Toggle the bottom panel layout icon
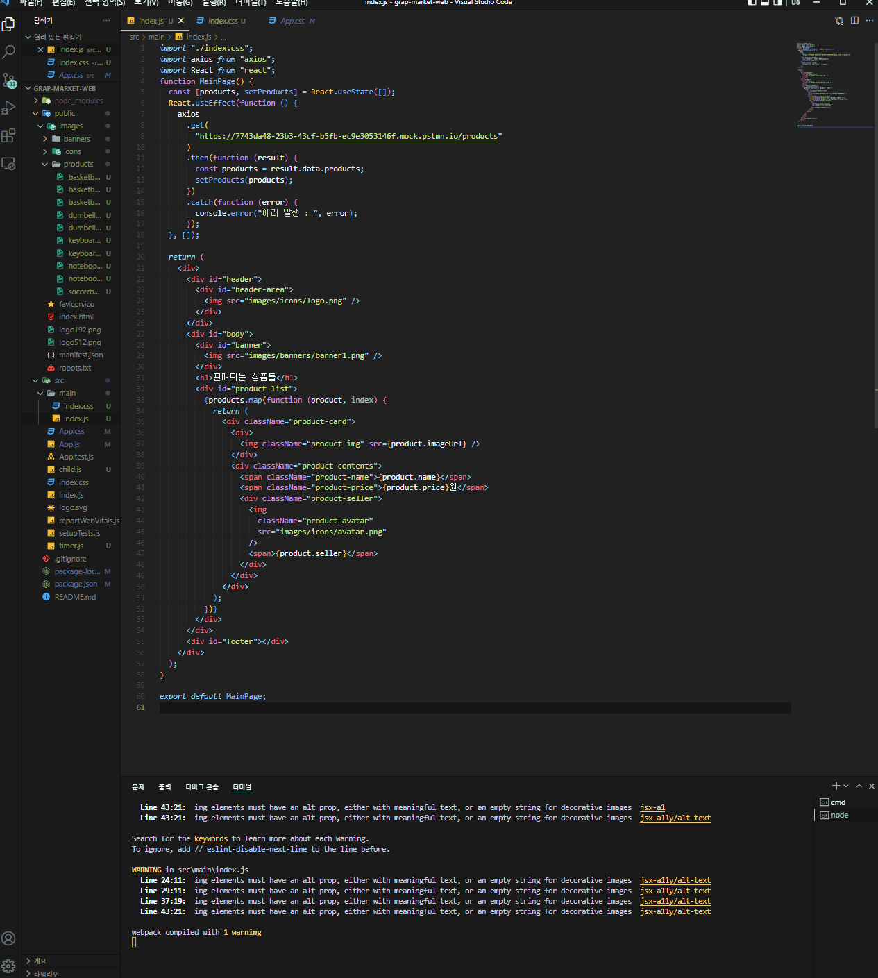 pyautogui.click(x=765, y=3)
